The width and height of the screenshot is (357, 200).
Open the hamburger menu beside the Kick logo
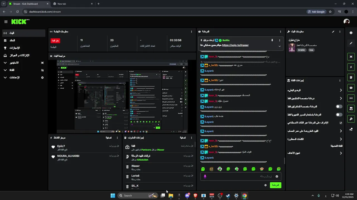(x=6, y=22)
